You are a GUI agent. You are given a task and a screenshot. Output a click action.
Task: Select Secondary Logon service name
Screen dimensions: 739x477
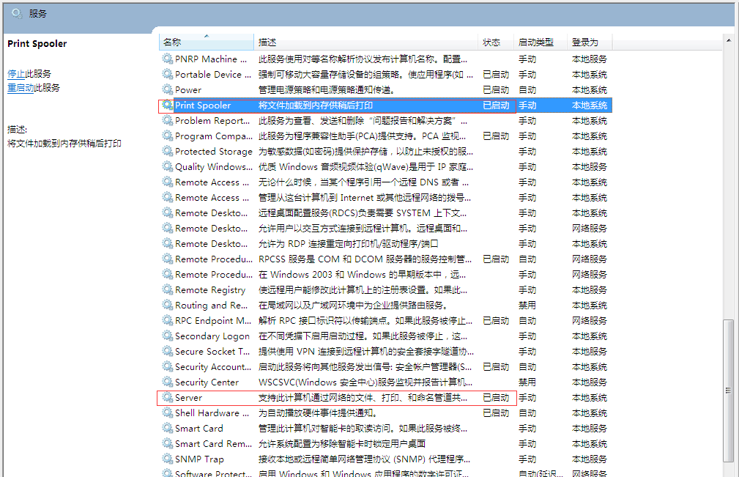(x=212, y=336)
